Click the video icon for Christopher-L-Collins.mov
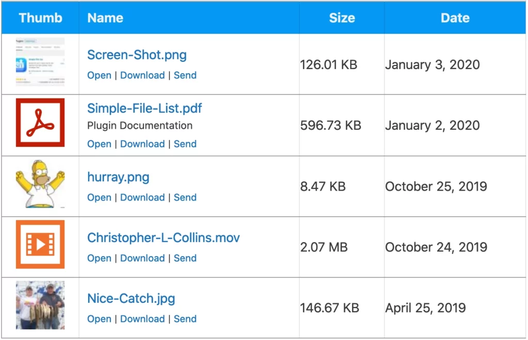Screen dimensions: 528x340 [x=40, y=246]
